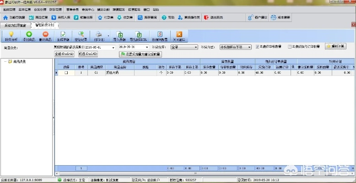The height and width of the screenshot is (183, 356).
Task: Open the end date 2019-05-31 dropdown
Action: coord(147,48)
